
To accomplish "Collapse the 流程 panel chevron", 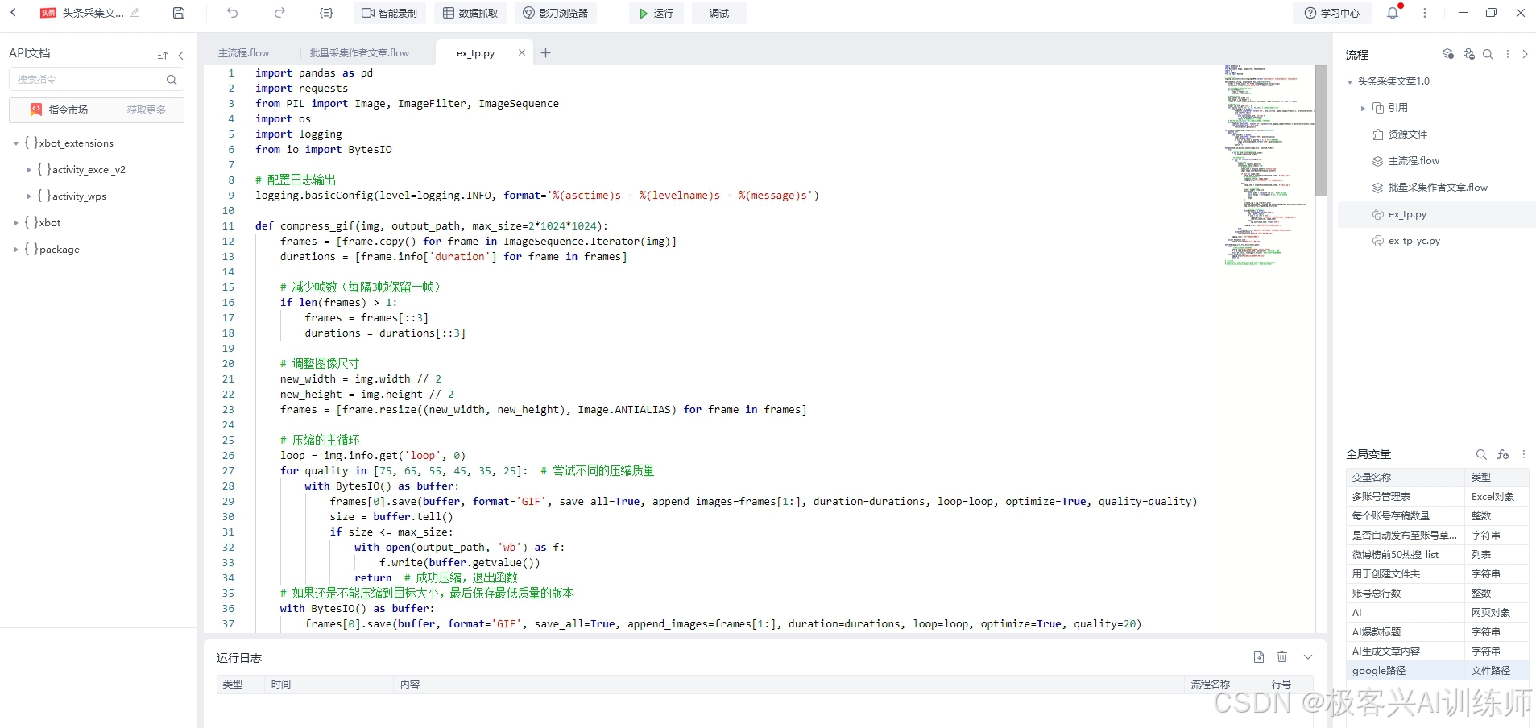I will 1525,54.
